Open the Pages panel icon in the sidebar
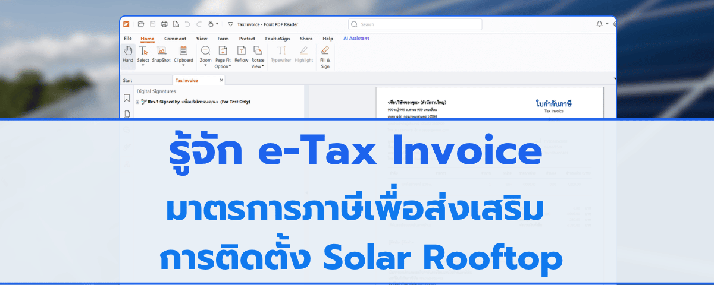Viewport: 714px width, 285px height. 127,113
